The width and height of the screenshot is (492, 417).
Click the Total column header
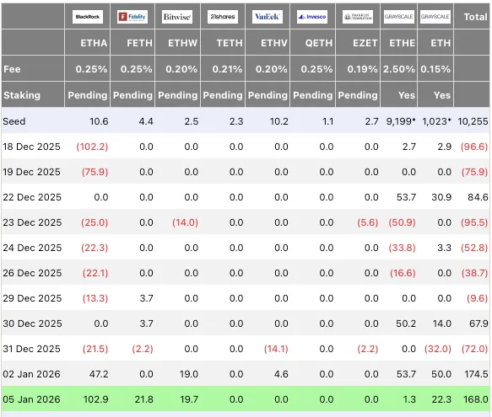click(475, 17)
